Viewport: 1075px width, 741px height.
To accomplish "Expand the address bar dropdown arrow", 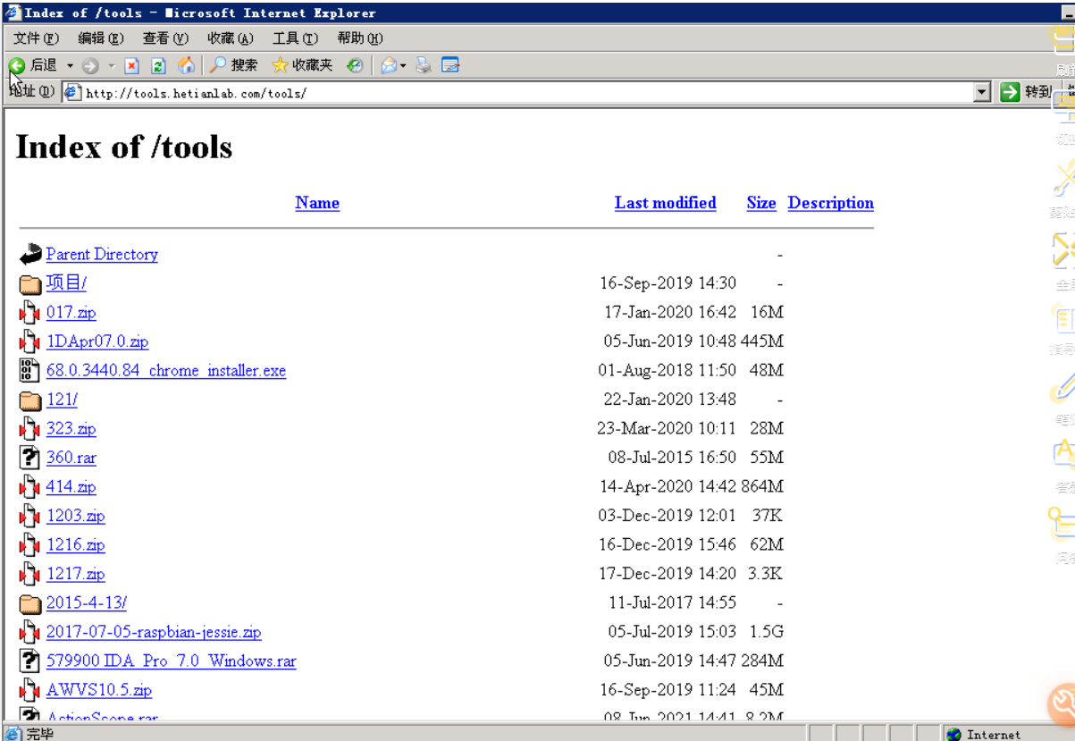I will tap(983, 92).
